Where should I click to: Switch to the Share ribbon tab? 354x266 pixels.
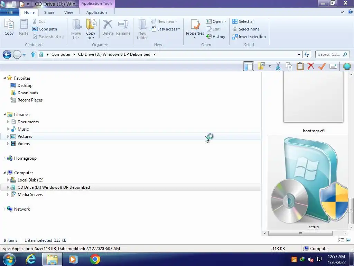[x=49, y=12]
